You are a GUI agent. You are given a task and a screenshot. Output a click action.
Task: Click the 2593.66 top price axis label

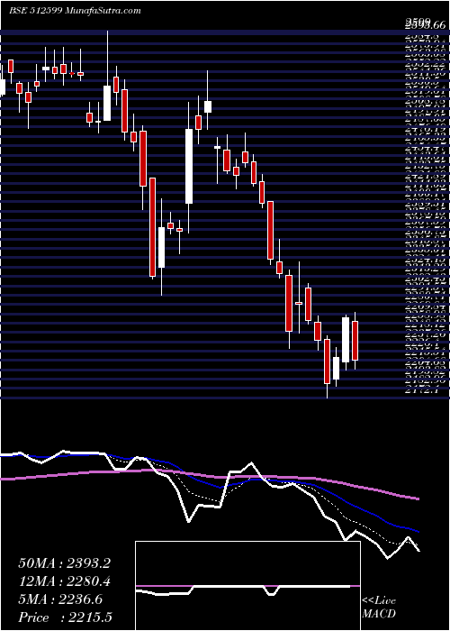(x=425, y=25)
